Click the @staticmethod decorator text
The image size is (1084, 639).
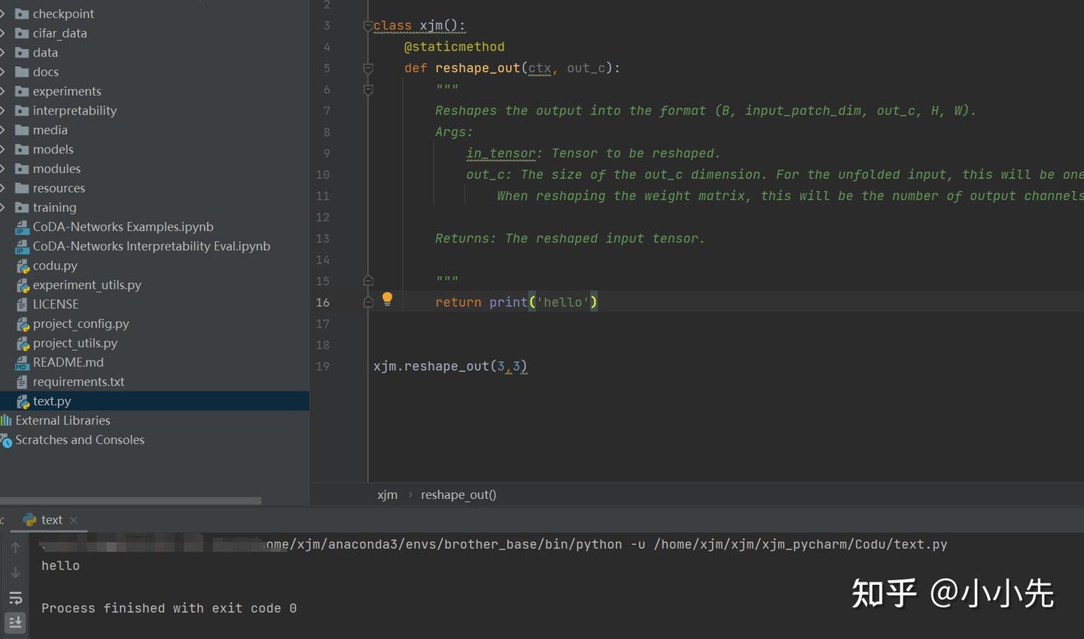(454, 47)
